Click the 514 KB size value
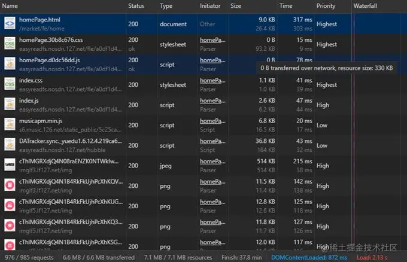The width and height of the screenshot is (407, 262). [x=266, y=162]
